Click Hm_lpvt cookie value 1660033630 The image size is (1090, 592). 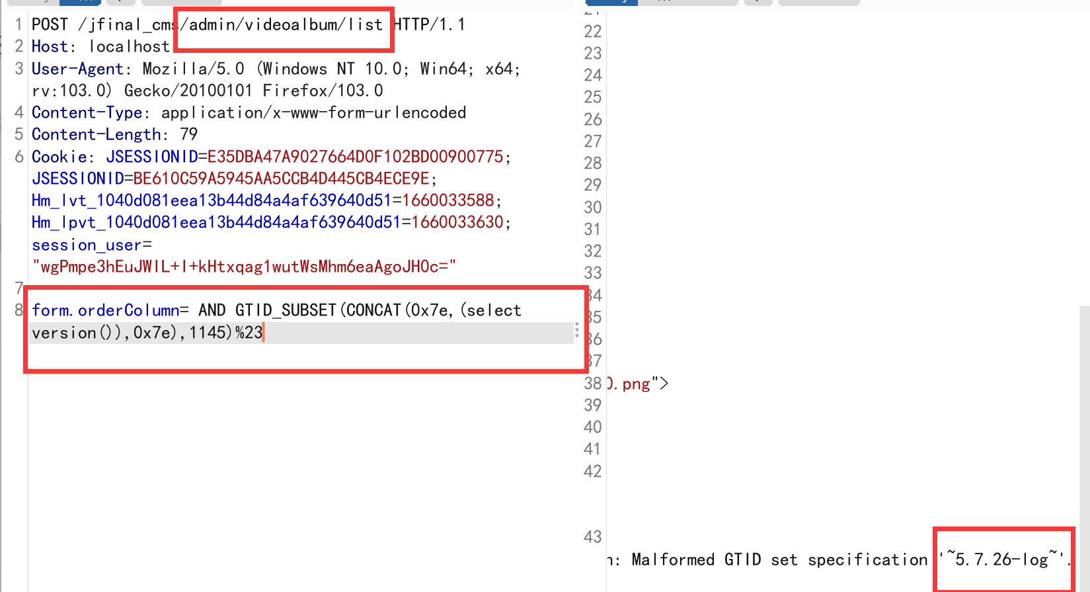(x=457, y=222)
